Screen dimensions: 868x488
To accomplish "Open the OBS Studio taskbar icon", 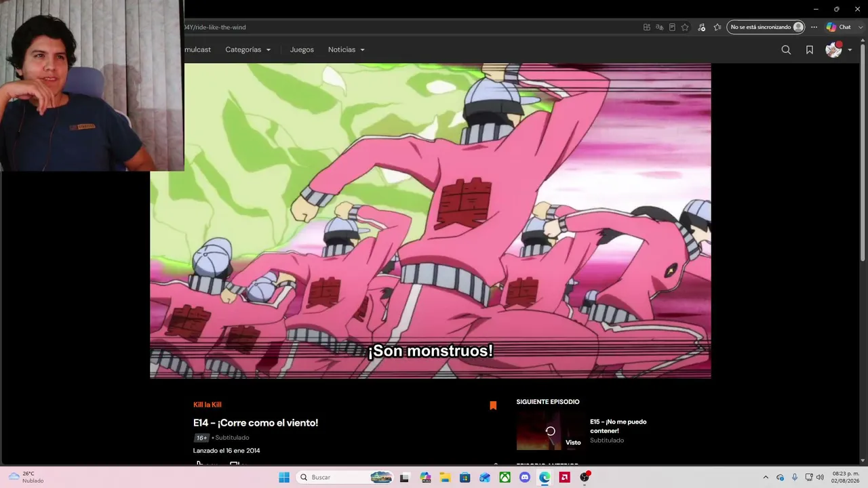I will [585, 477].
